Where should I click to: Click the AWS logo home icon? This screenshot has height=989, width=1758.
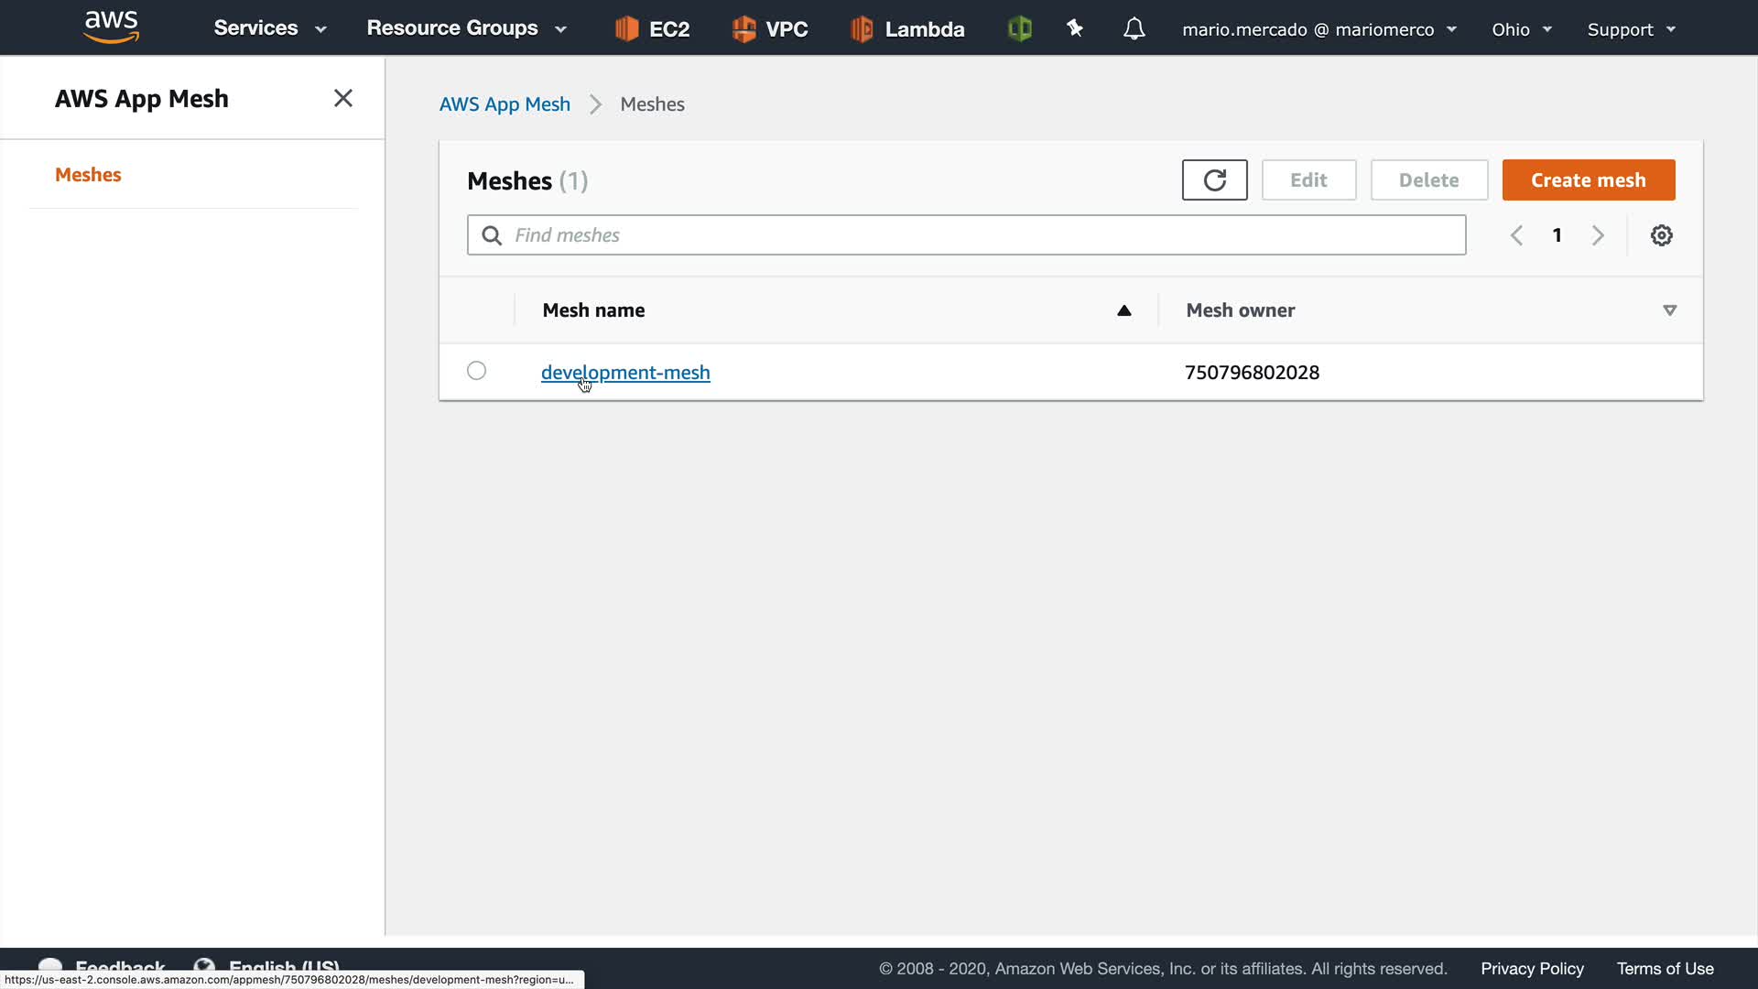(111, 27)
